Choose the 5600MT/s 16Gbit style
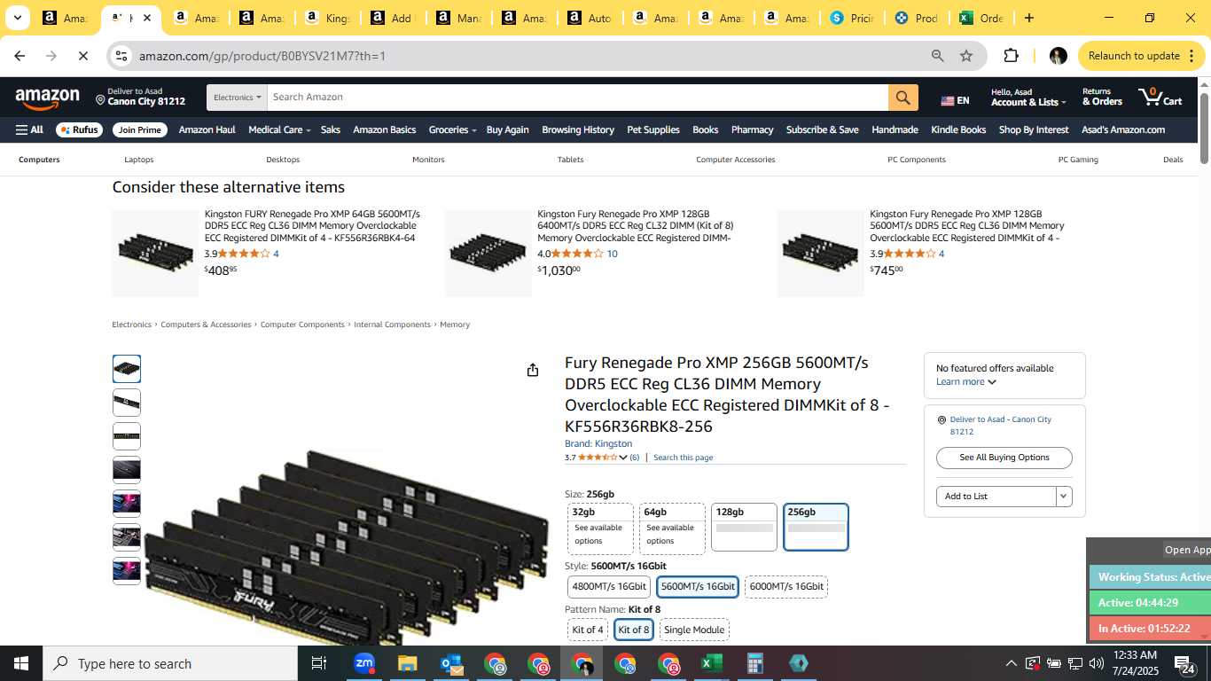Viewport: 1211px width, 681px height. (698, 586)
